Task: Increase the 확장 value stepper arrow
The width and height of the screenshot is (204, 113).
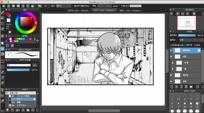Action: tap(111, 6)
